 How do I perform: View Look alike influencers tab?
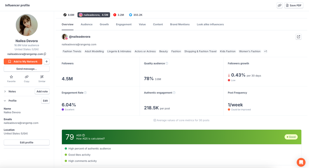point(210,24)
